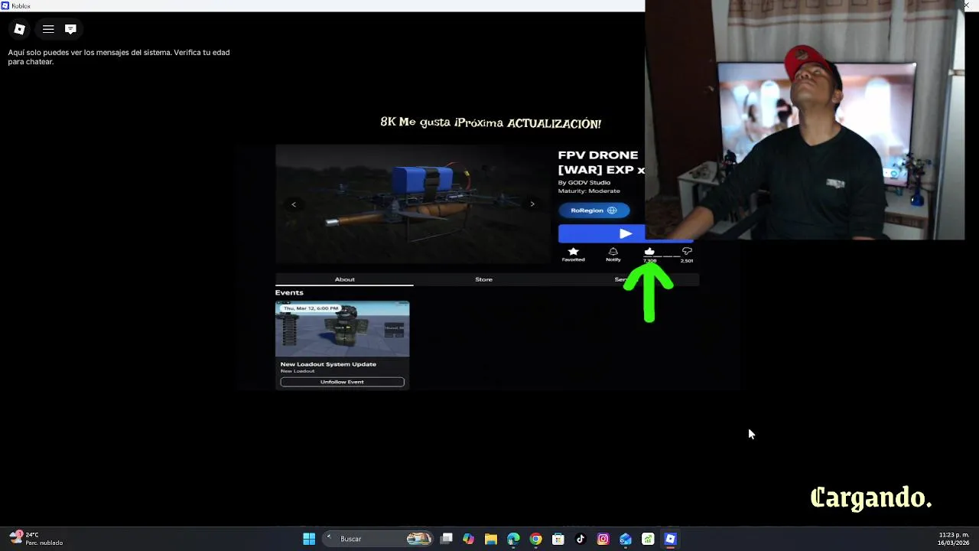Click the 'Maturity: Moderate' label
Screen dimensions: 979x551
coord(589,191)
